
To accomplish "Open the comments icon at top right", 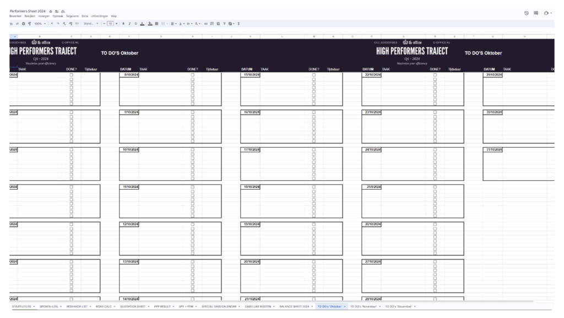I will tap(536, 13).
